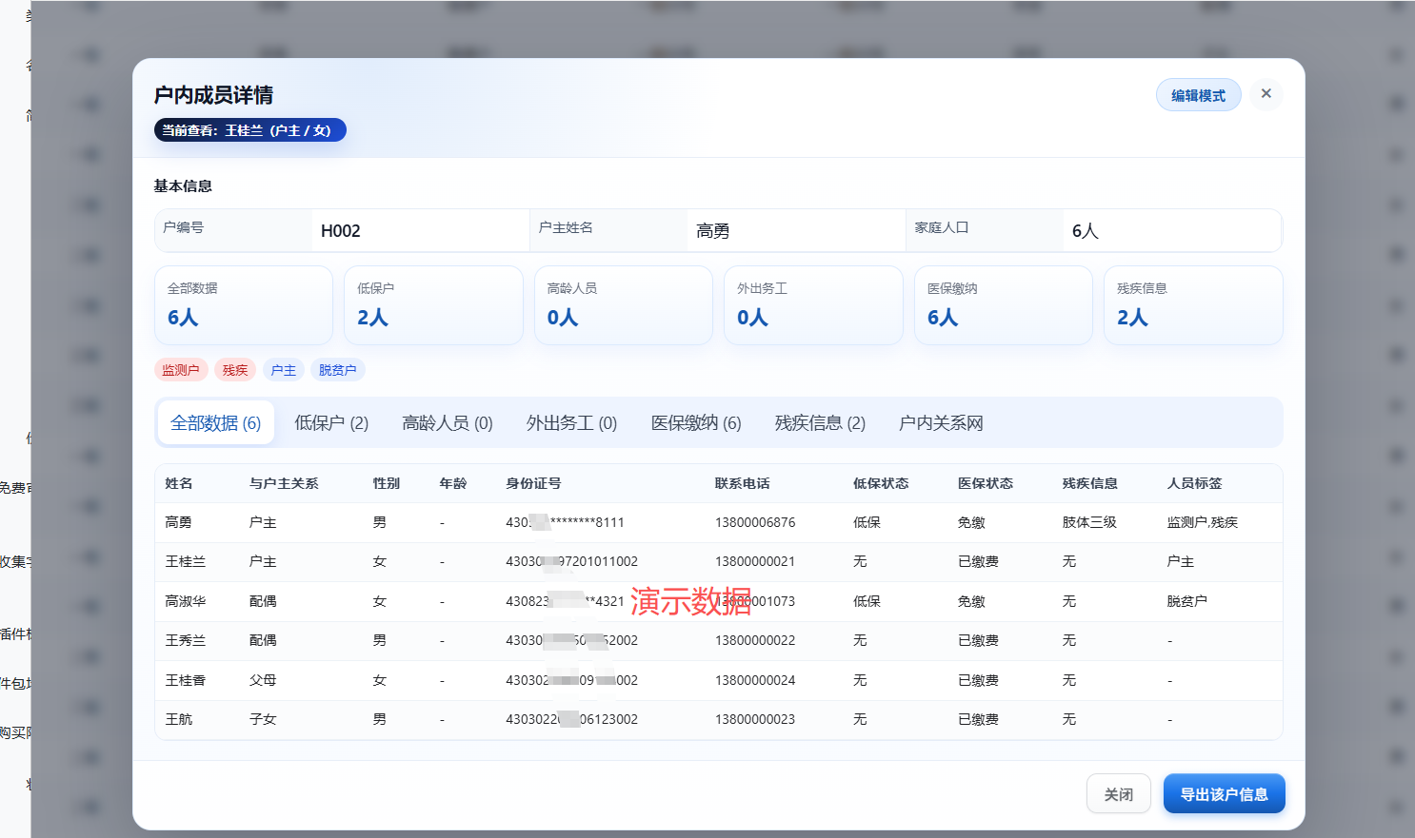Viewport: 1415px width, 838px height.
Task: Switch to the 低保户 (2) tab
Action: coord(331,423)
